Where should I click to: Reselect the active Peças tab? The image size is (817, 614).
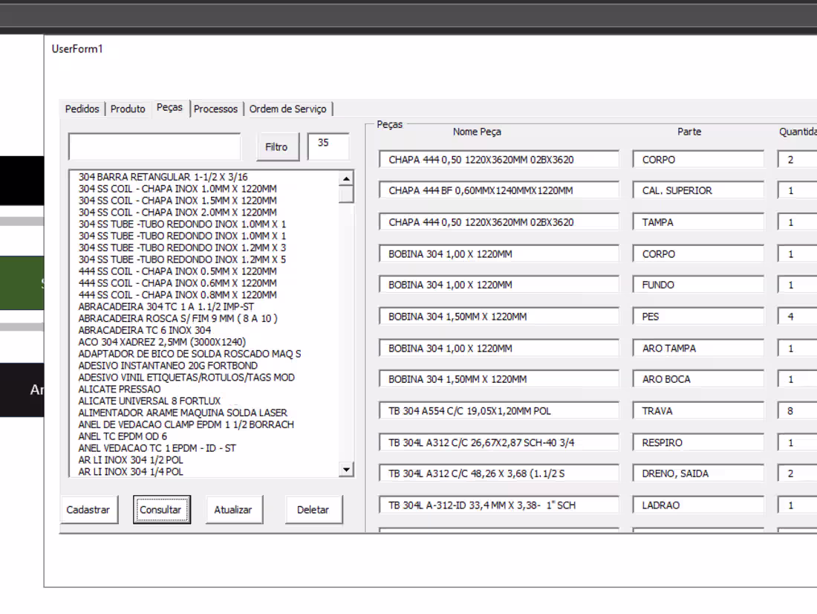point(170,107)
